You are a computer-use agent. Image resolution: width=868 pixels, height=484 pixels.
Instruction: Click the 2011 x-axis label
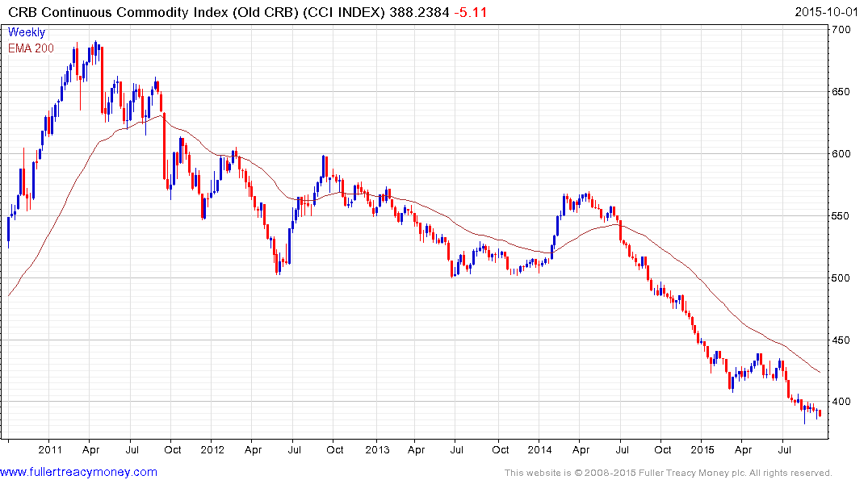point(50,449)
